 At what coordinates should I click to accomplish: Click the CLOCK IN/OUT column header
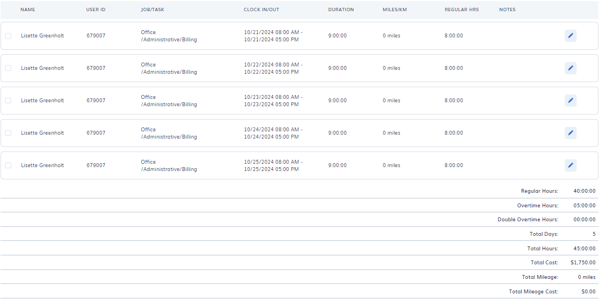(x=261, y=10)
